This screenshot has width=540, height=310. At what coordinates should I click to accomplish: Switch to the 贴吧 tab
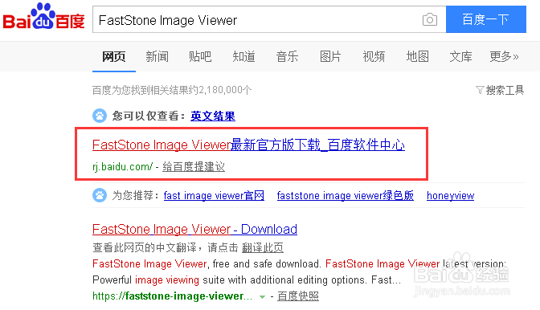pos(200,56)
